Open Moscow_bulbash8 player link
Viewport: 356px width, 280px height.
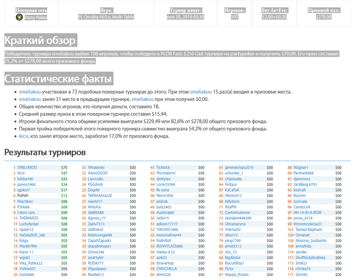[311, 240]
